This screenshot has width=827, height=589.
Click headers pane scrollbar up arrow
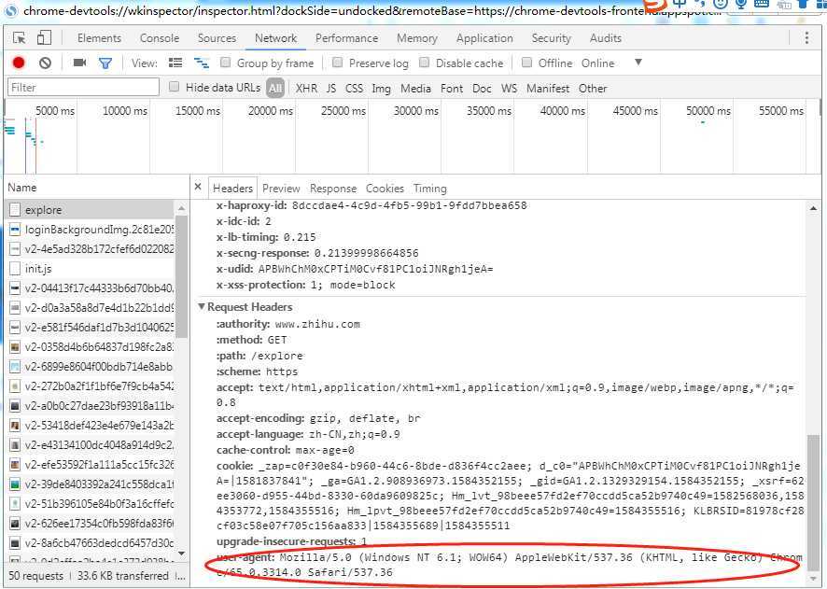pyautogui.click(x=813, y=209)
